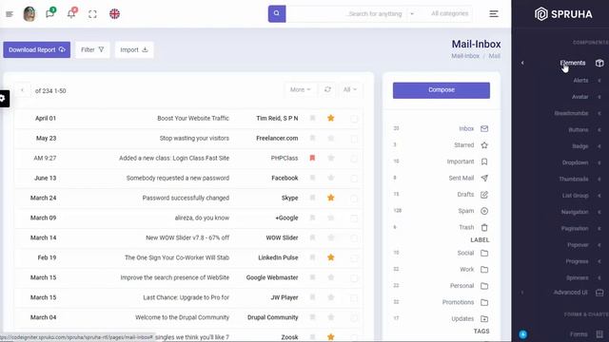
Task: Unstar the Zoosk mail
Action: pos(331,337)
